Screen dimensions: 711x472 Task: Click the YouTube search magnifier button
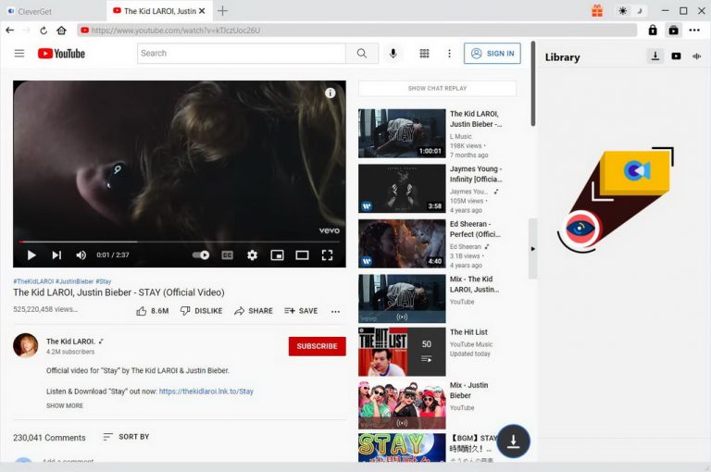click(x=362, y=54)
